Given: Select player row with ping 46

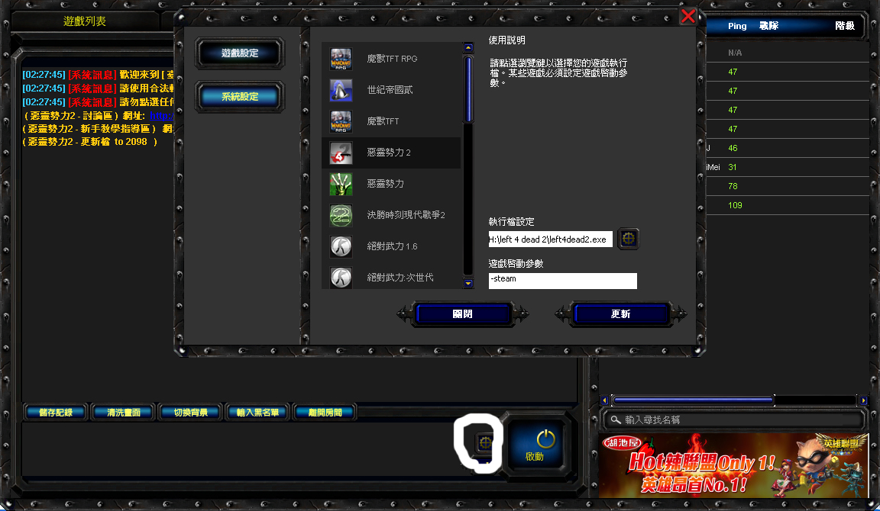Looking at the screenshot, I should click(x=788, y=148).
